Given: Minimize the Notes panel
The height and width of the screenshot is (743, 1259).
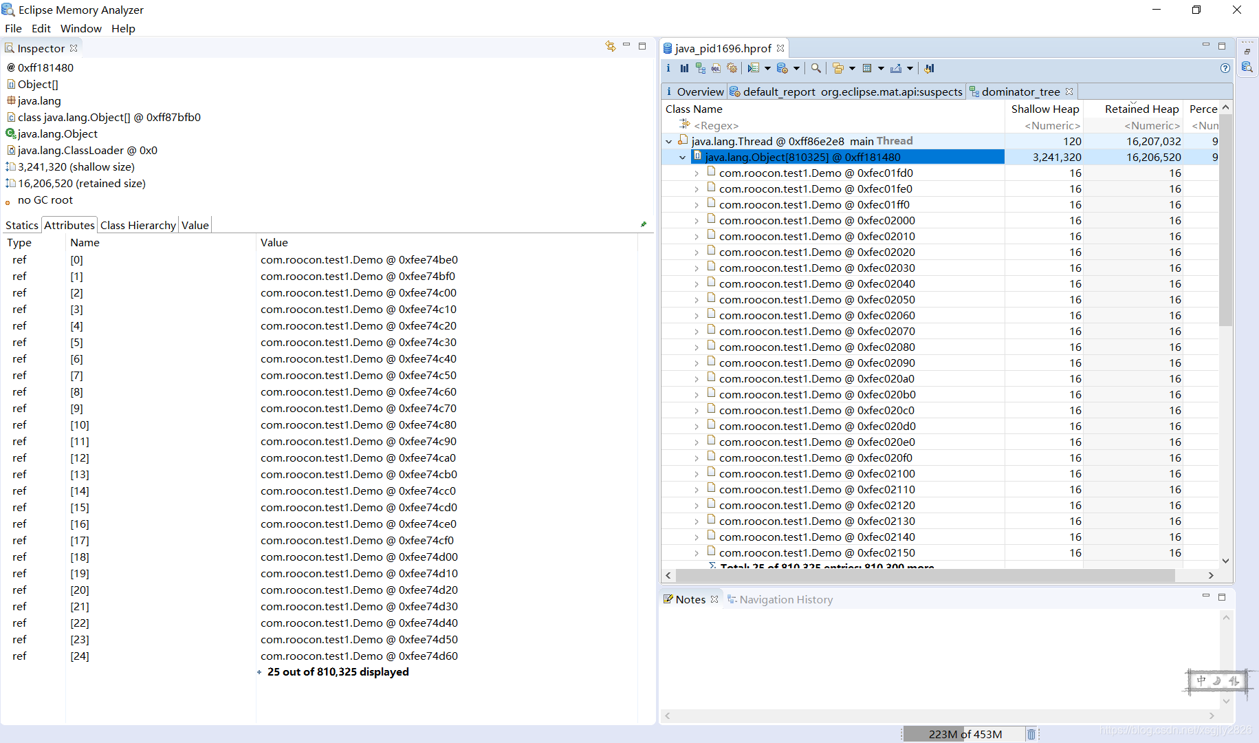Looking at the screenshot, I should 1206,596.
